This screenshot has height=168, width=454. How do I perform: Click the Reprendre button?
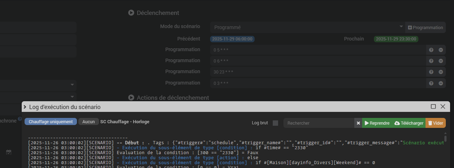coord(377,123)
